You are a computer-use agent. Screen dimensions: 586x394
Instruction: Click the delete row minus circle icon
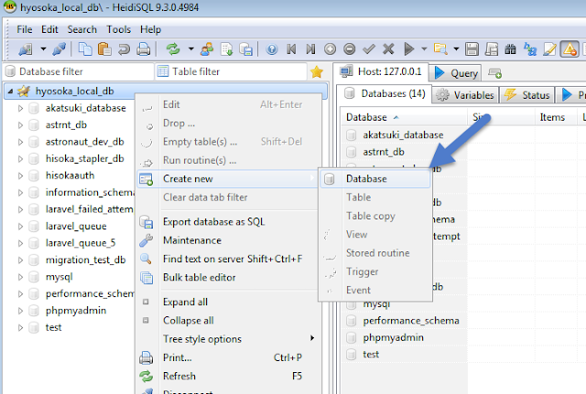pos(350,49)
